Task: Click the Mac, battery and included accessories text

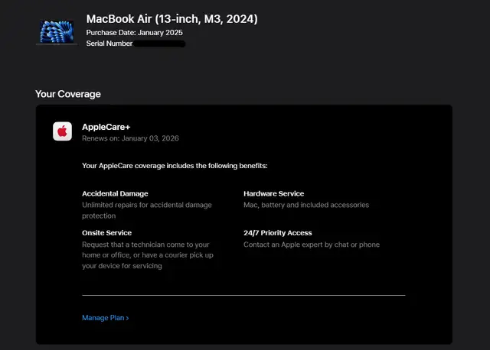Action: (306, 205)
